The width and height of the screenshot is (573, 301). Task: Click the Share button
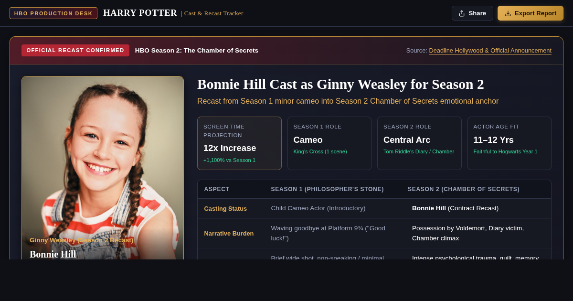[x=472, y=13]
